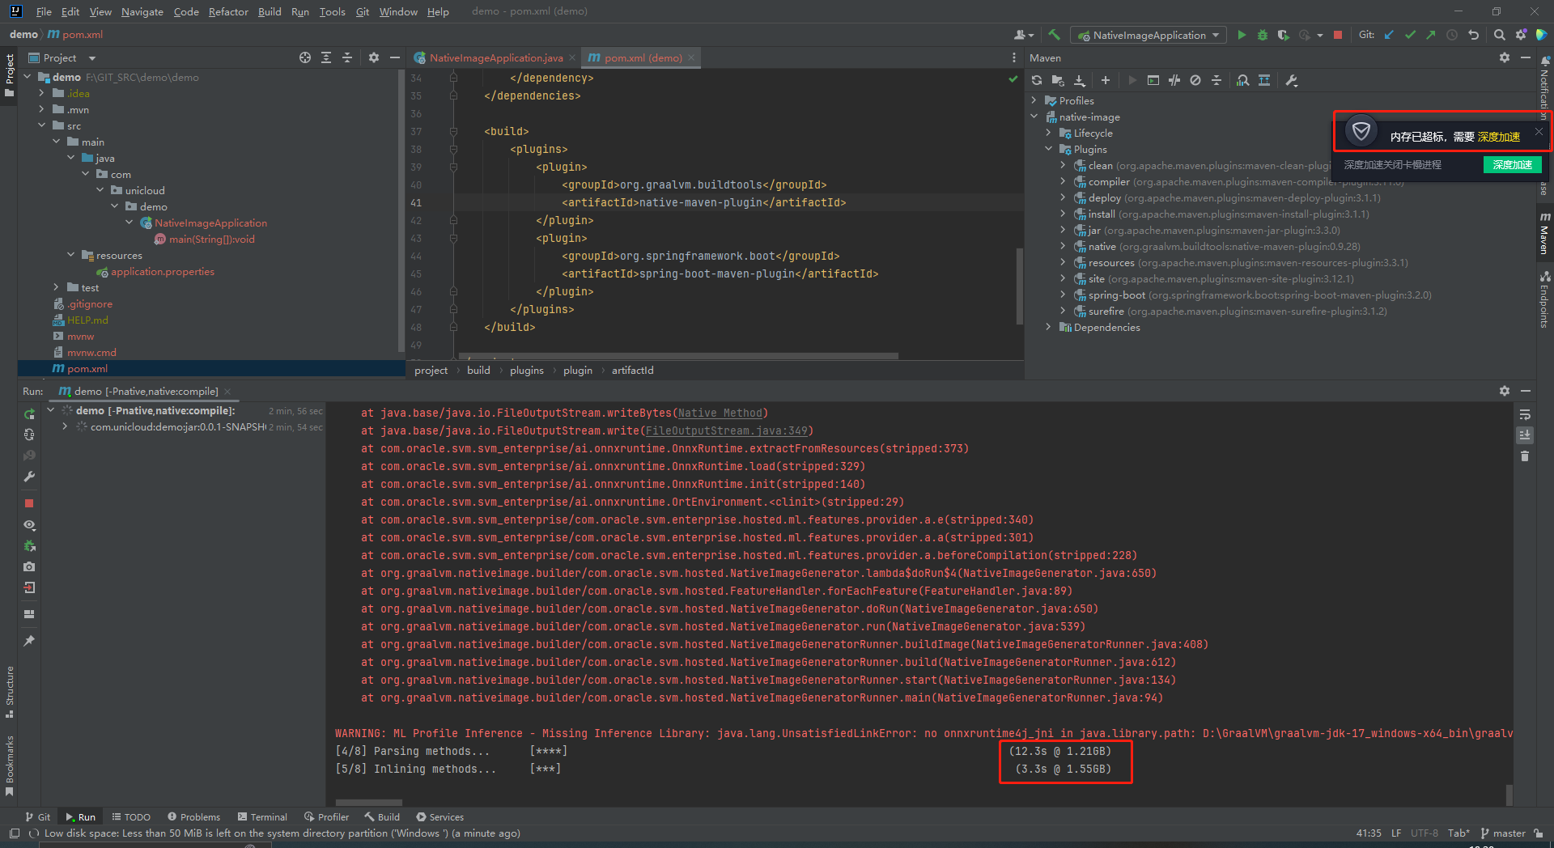Close the memory warning popup
Image resolution: width=1554 pixels, height=848 pixels.
1539,131
